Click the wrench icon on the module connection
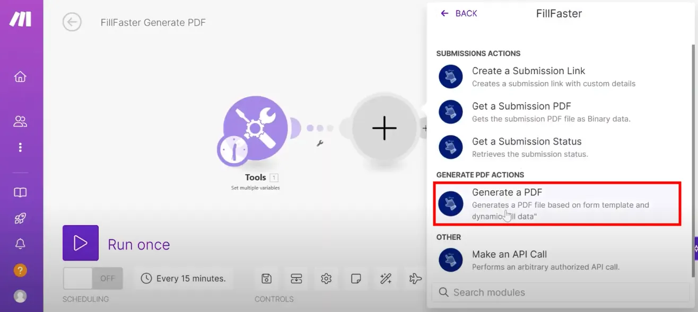Screen dimensions: 698x312 (320, 143)
